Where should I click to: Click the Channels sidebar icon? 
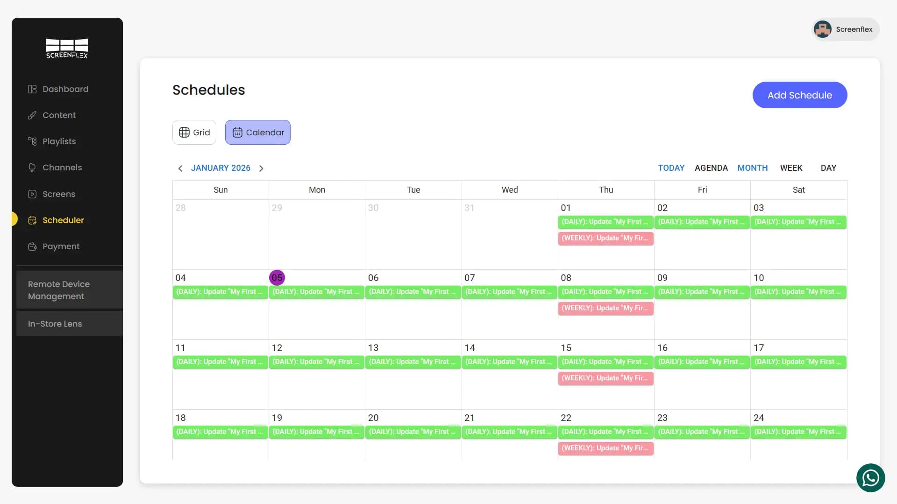pyautogui.click(x=32, y=168)
